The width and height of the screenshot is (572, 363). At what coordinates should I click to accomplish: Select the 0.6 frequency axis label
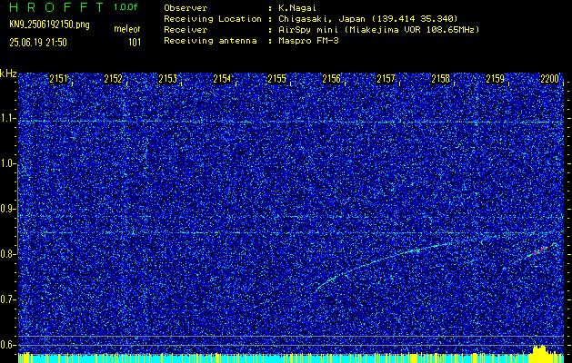tap(6, 345)
